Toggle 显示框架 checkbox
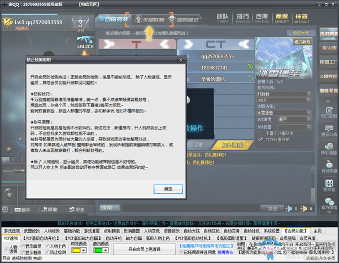 click(x=23, y=252)
